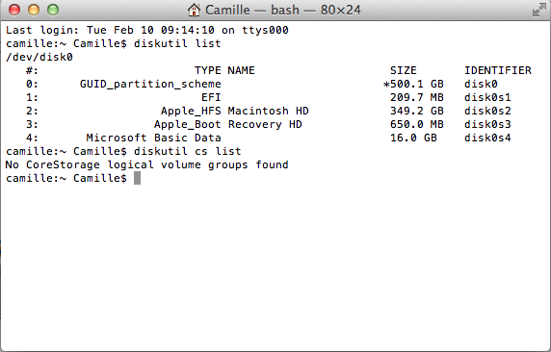Click 'No CoreStorage logical volume groups found'
This screenshot has width=551, height=352.
point(146,164)
